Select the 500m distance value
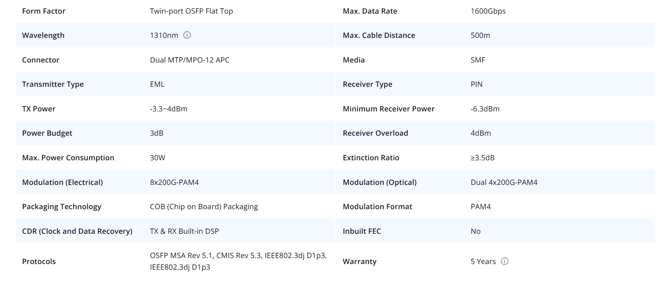Screen dimensions: 666x284 (480, 35)
